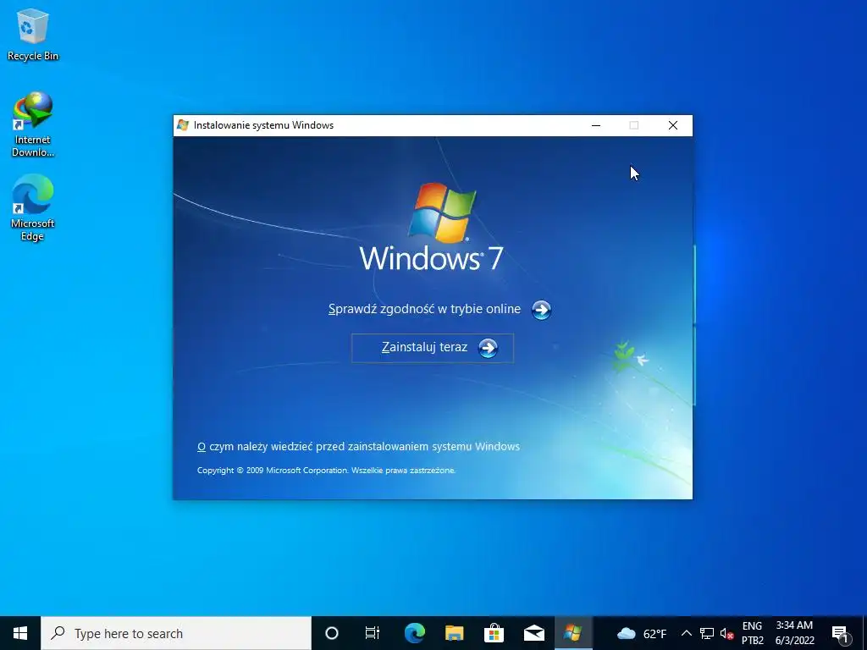
Task: Open File Explorer from the taskbar
Action: point(454,633)
